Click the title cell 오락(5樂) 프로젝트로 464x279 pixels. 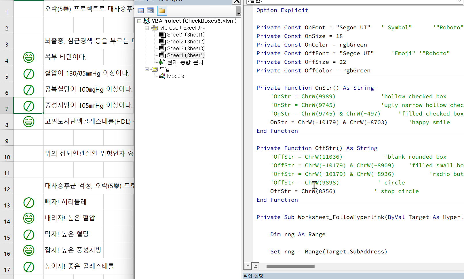click(89, 9)
